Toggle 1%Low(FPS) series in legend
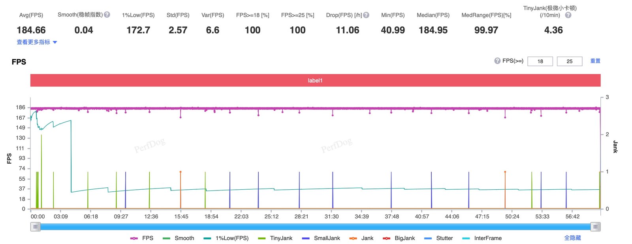 (226, 238)
